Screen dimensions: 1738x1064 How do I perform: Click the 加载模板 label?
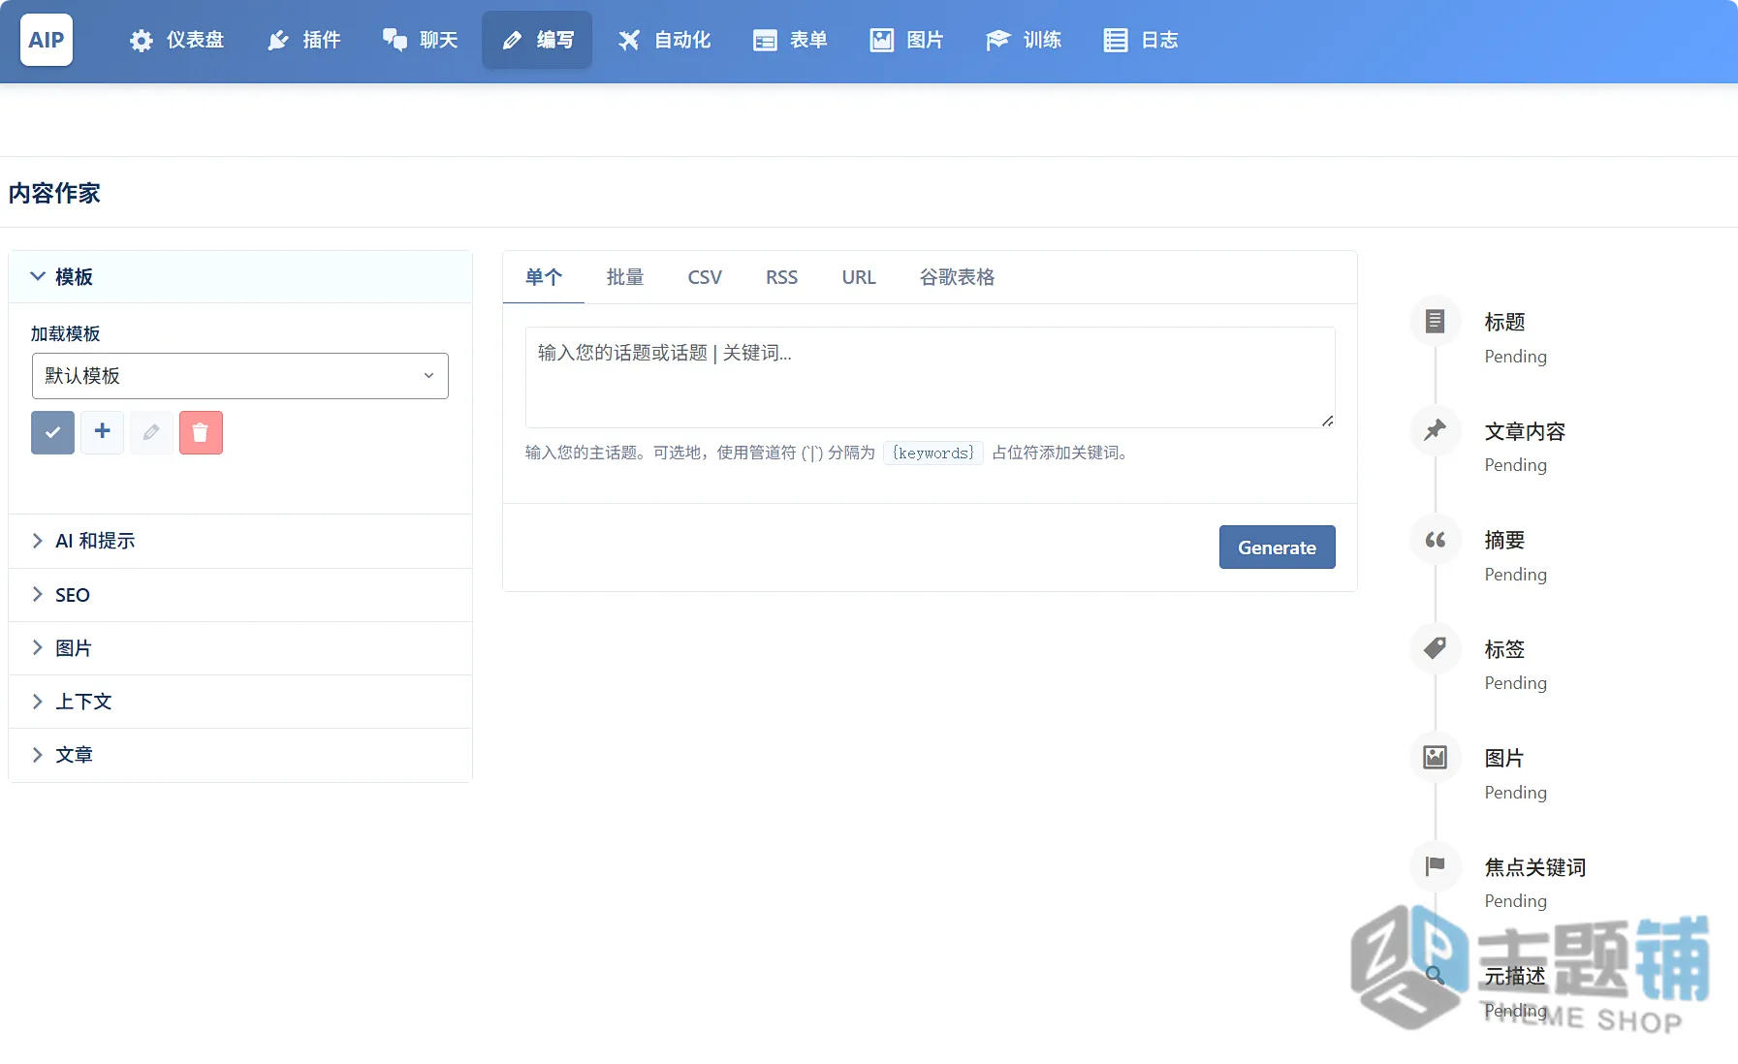click(x=65, y=333)
